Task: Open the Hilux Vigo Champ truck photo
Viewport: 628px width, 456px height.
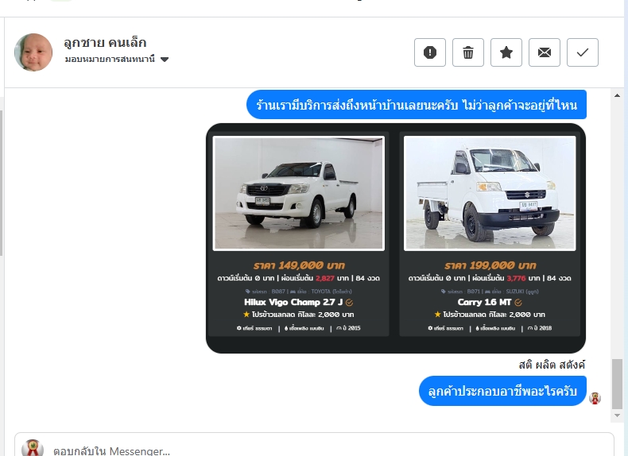Action: coord(299,193)
